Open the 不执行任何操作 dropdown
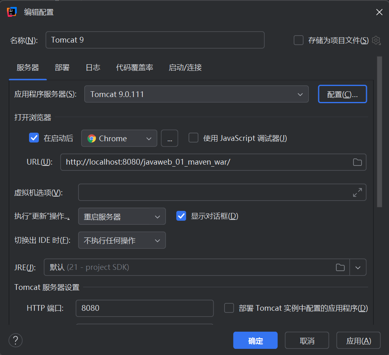The image size is (389, 355). point(122,240)
